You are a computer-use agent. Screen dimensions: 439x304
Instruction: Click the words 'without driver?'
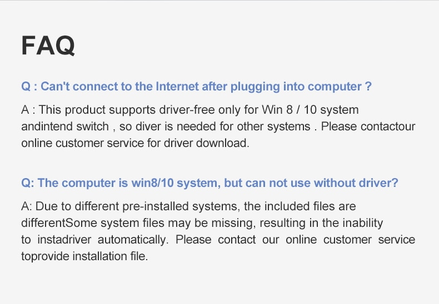pos(356,183)
